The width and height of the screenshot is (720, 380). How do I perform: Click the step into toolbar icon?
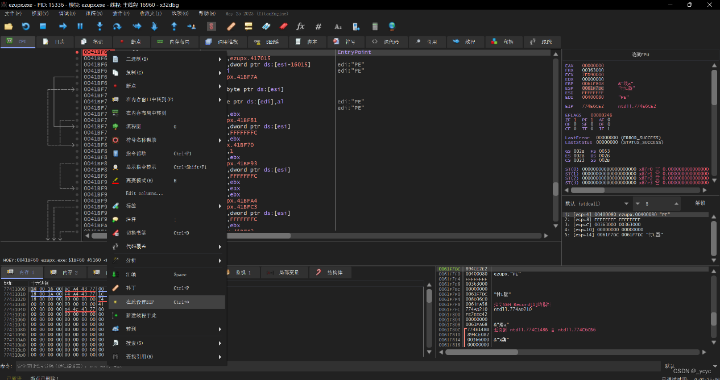tap(100, 26)
